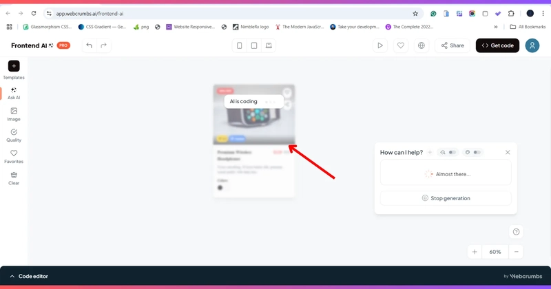Switch to the tablet device preview
551x289 pixels.
[x=254, y=45]
